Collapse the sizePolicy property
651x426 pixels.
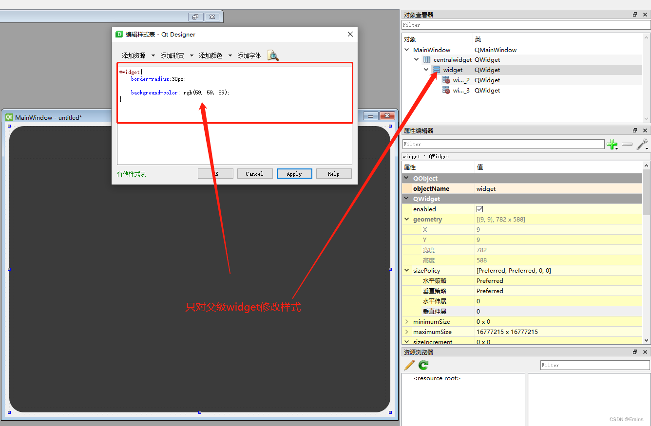coord(407,270)
